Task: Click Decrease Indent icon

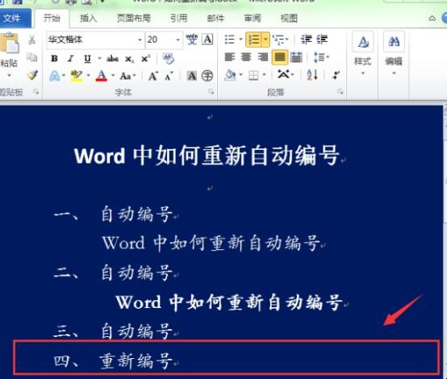Action: tap(306, 40)
